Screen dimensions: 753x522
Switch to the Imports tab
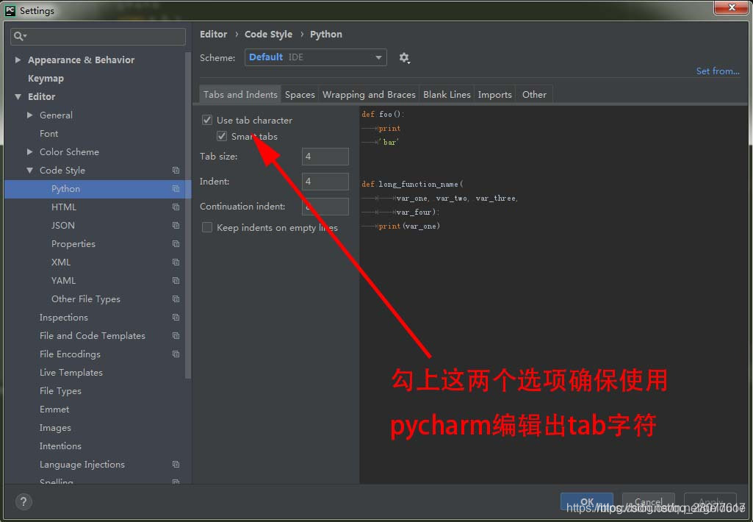[494, 94]
